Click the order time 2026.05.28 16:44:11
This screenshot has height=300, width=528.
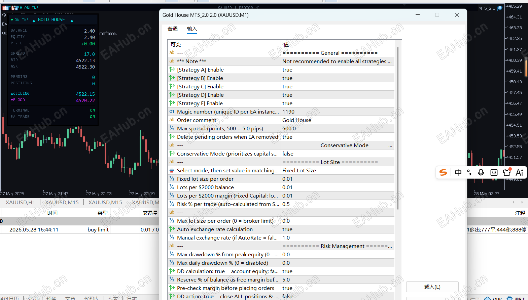click(x=34, y=229)
